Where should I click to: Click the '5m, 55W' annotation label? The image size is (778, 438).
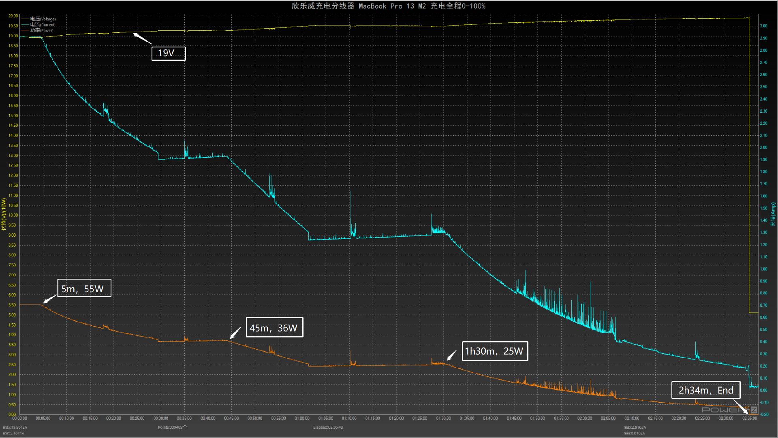tap(84, 288)
